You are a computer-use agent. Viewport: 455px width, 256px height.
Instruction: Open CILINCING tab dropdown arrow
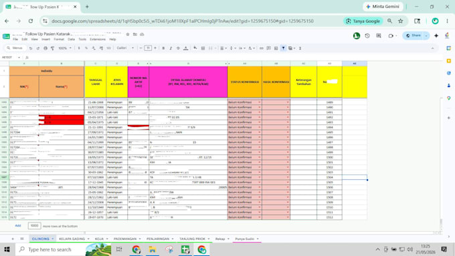tap(52, 239)
